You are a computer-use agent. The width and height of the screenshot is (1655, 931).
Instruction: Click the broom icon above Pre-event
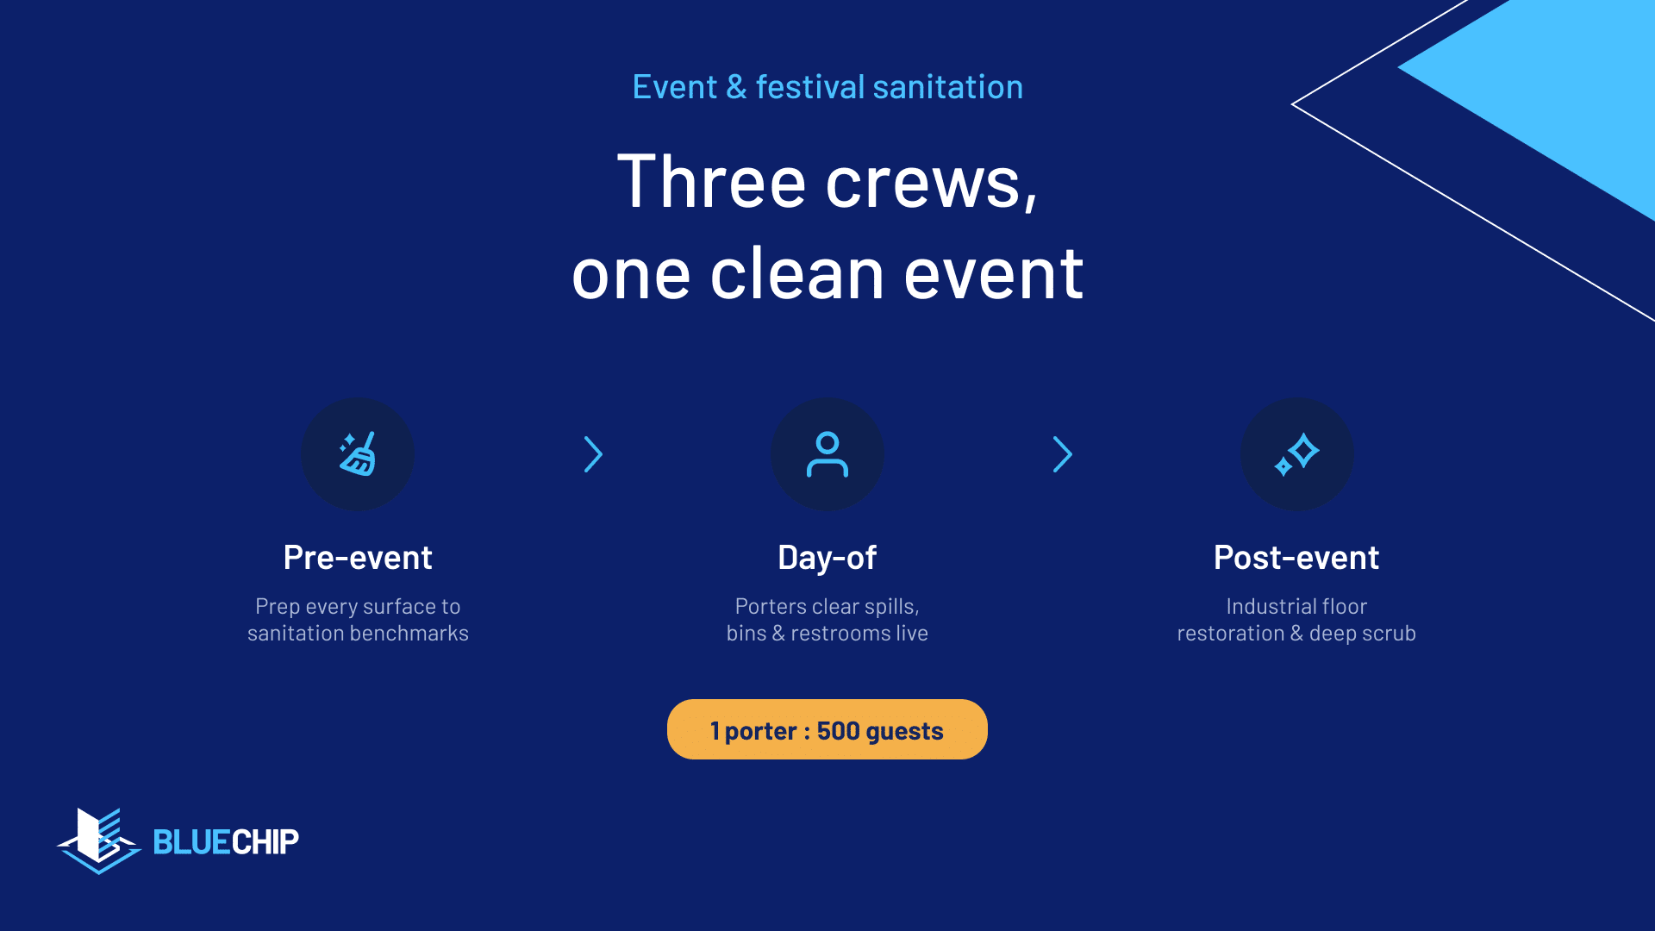click(358, 454)
